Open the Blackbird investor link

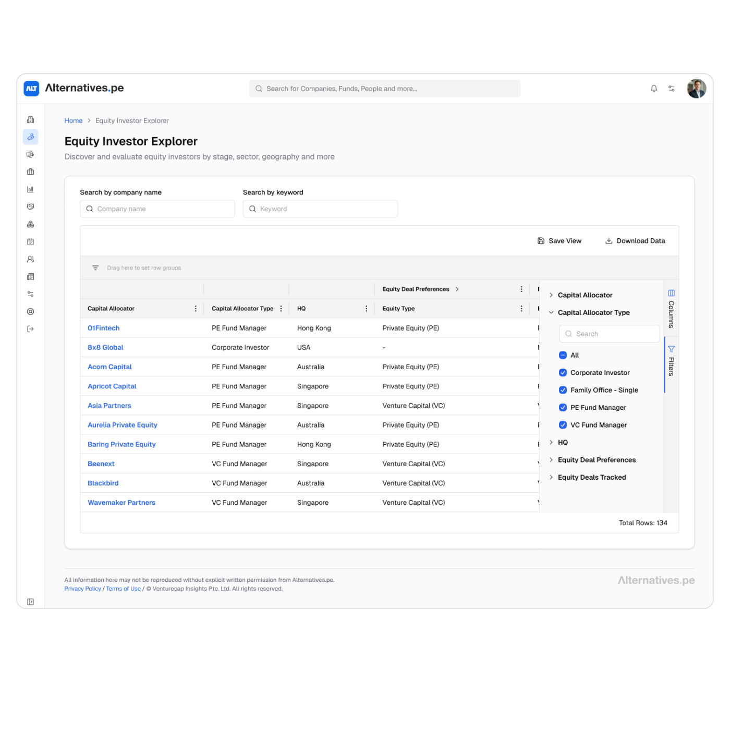click(103, 483)
